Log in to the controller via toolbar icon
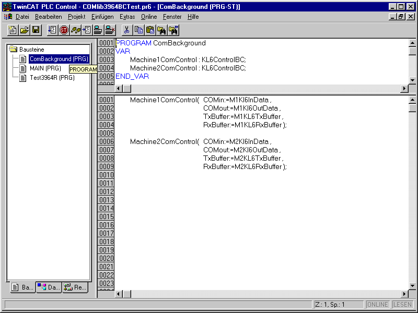This screenshot has width=418, height=313. 98,30
